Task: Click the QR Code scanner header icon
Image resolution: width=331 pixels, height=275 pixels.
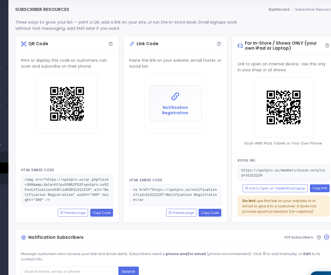Action: (24, 44)
